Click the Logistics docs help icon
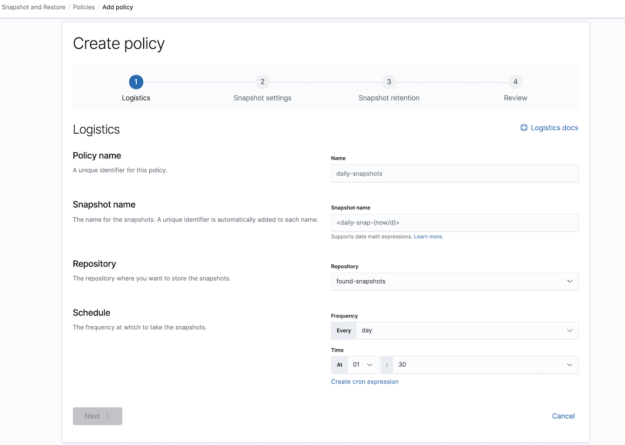This screenshot has width=625, height=445. click(x=524, y=128)
